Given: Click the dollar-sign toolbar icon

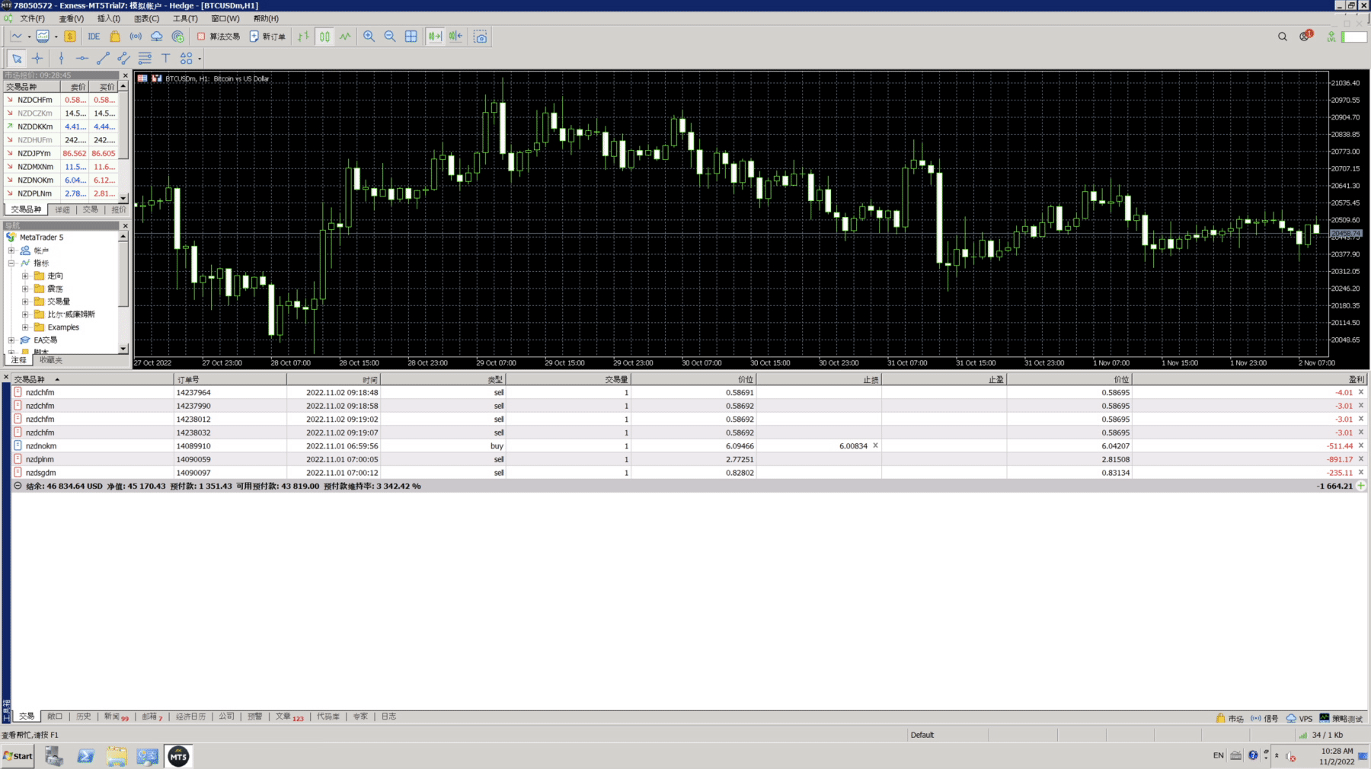Looking at the screenshot, I should coord(70,37).
